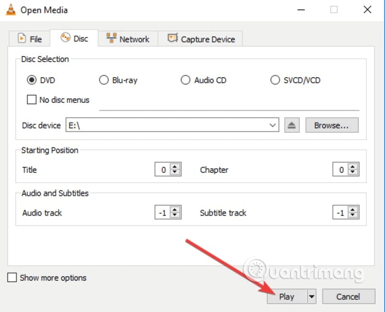This screenshot has height=312, width=385.
Task: Select the DVD radio button
Action: [31, 80]
